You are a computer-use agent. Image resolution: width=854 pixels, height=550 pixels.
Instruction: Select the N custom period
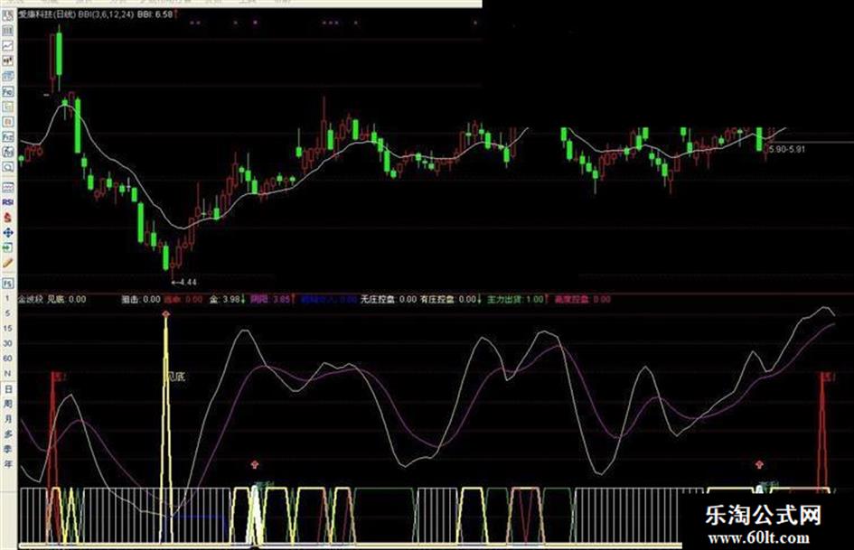pyautogui.click(x=7, y=374)
